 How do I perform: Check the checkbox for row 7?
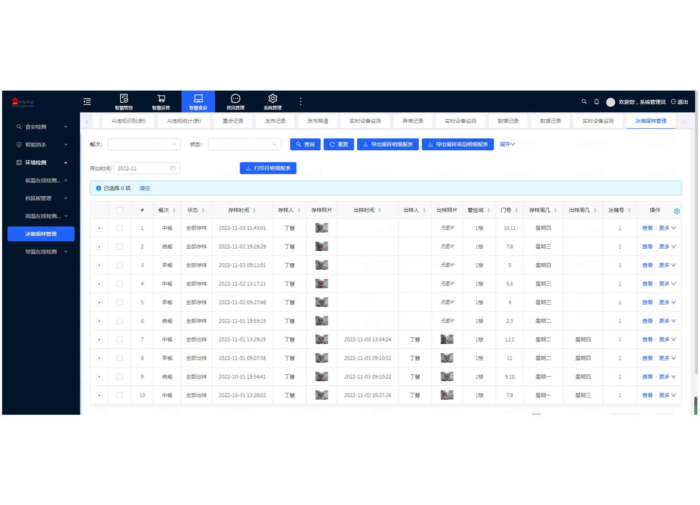[120, 340]
